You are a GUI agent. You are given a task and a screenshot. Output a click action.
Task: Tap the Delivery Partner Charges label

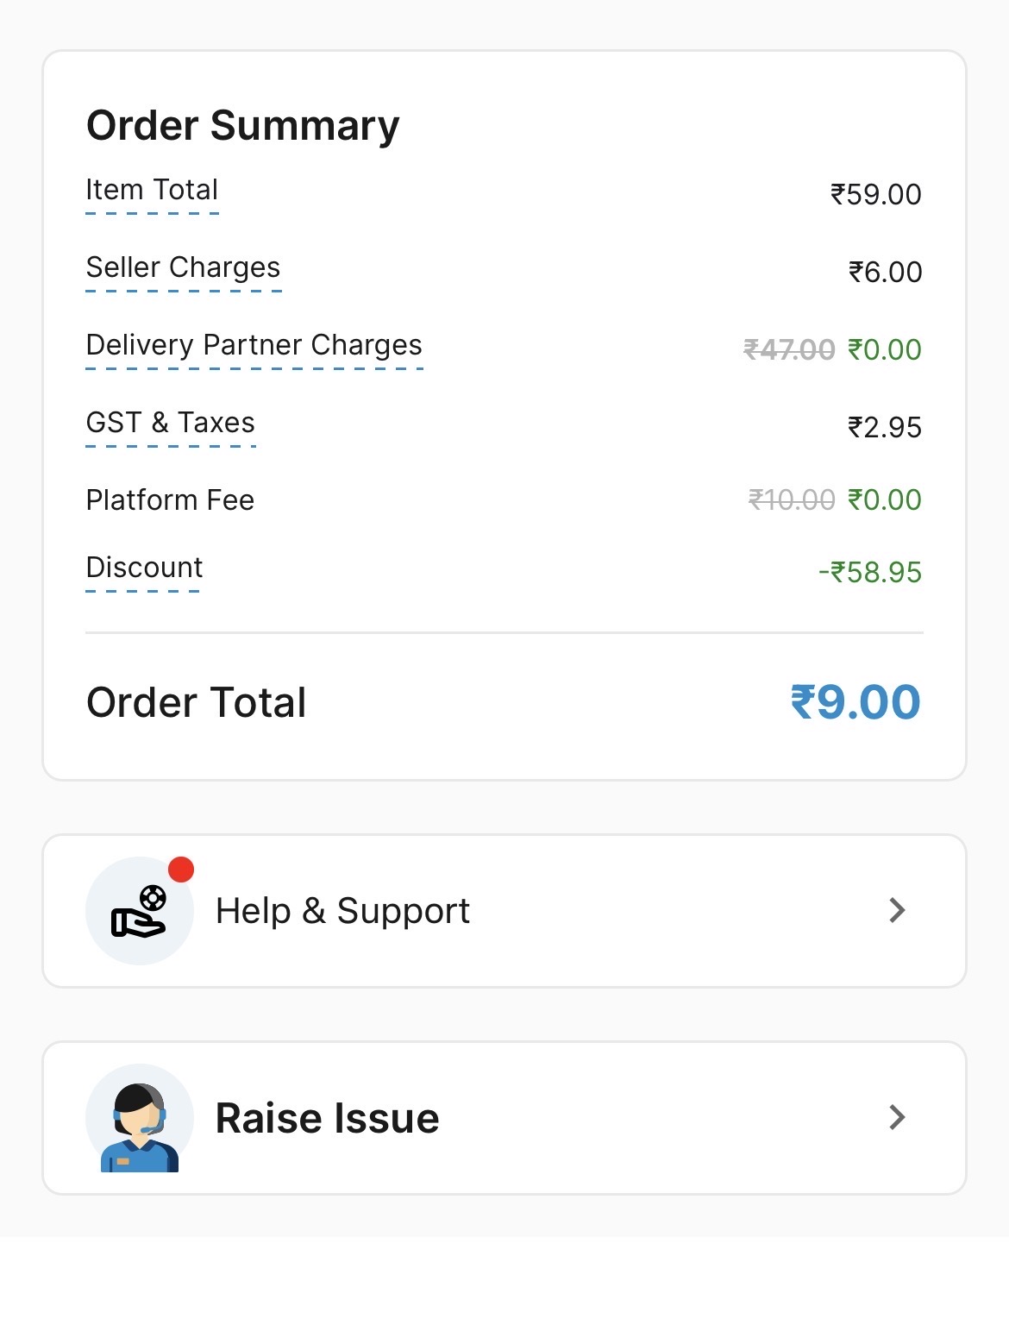[x=254, y=346]
